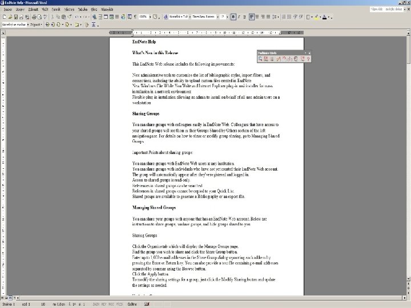Toggle italic formatting
Screen dimensions: 411x308
pos(239,17)
